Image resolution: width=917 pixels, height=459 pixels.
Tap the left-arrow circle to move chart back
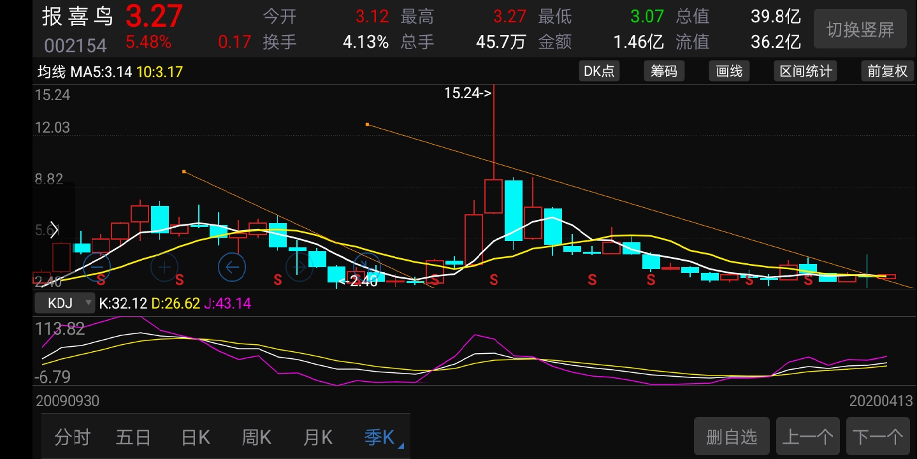point(232,266)
